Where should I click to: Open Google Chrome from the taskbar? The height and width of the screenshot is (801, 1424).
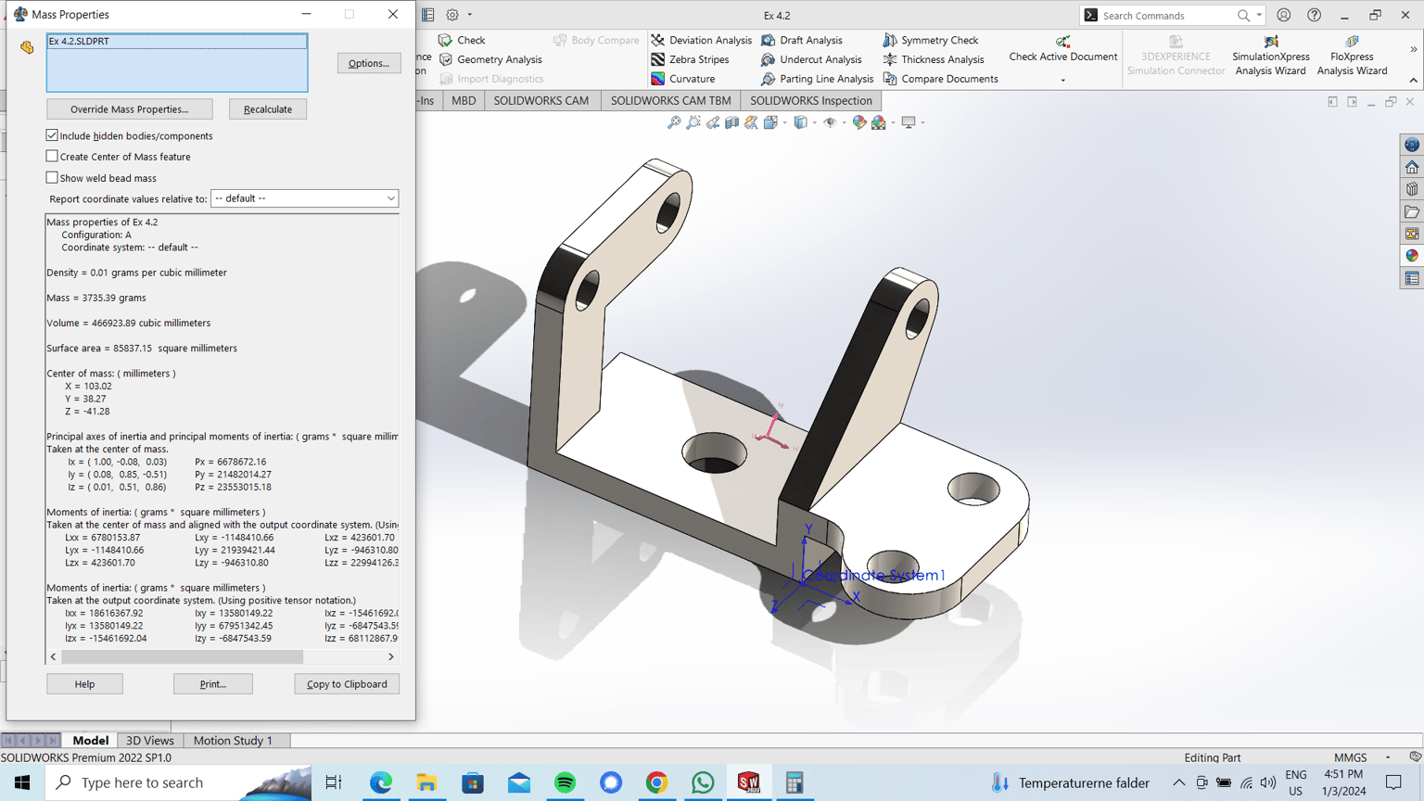click(x=656, y=782)
